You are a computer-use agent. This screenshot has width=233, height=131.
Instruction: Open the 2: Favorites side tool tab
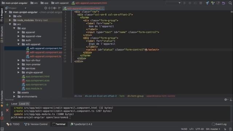[2, 99]
